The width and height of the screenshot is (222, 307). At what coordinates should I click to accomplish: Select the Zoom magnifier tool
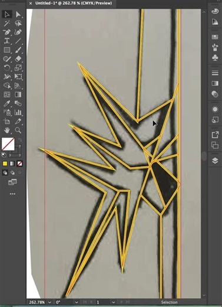tap(18, 130)
